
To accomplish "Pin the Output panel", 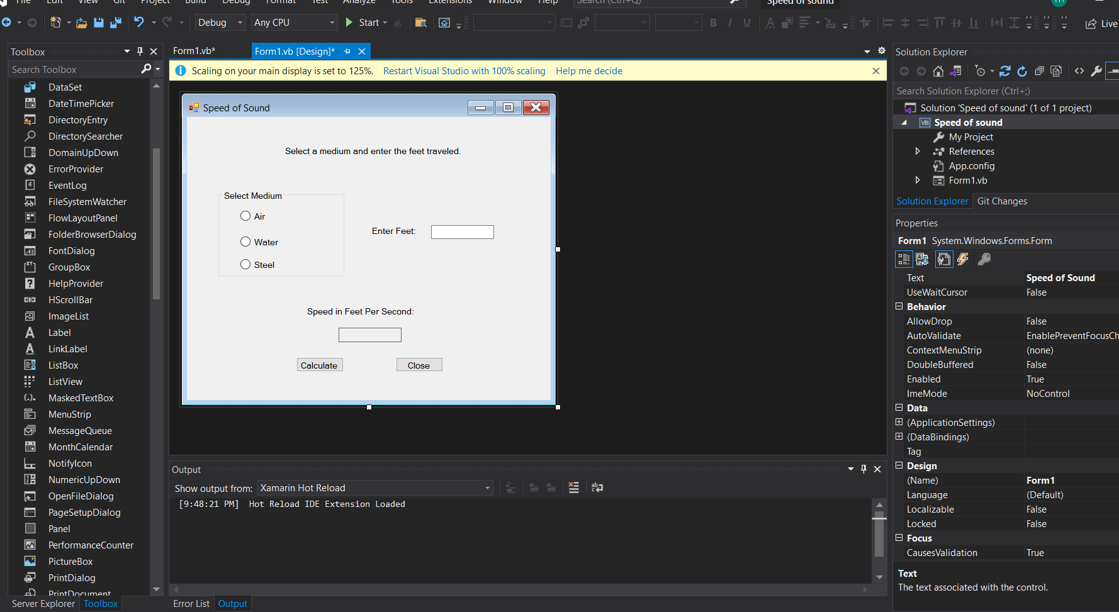I will pos(863,469).
